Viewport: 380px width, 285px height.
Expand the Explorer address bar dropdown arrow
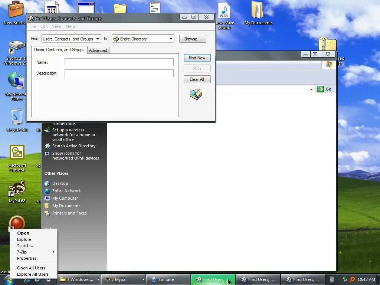311,89
